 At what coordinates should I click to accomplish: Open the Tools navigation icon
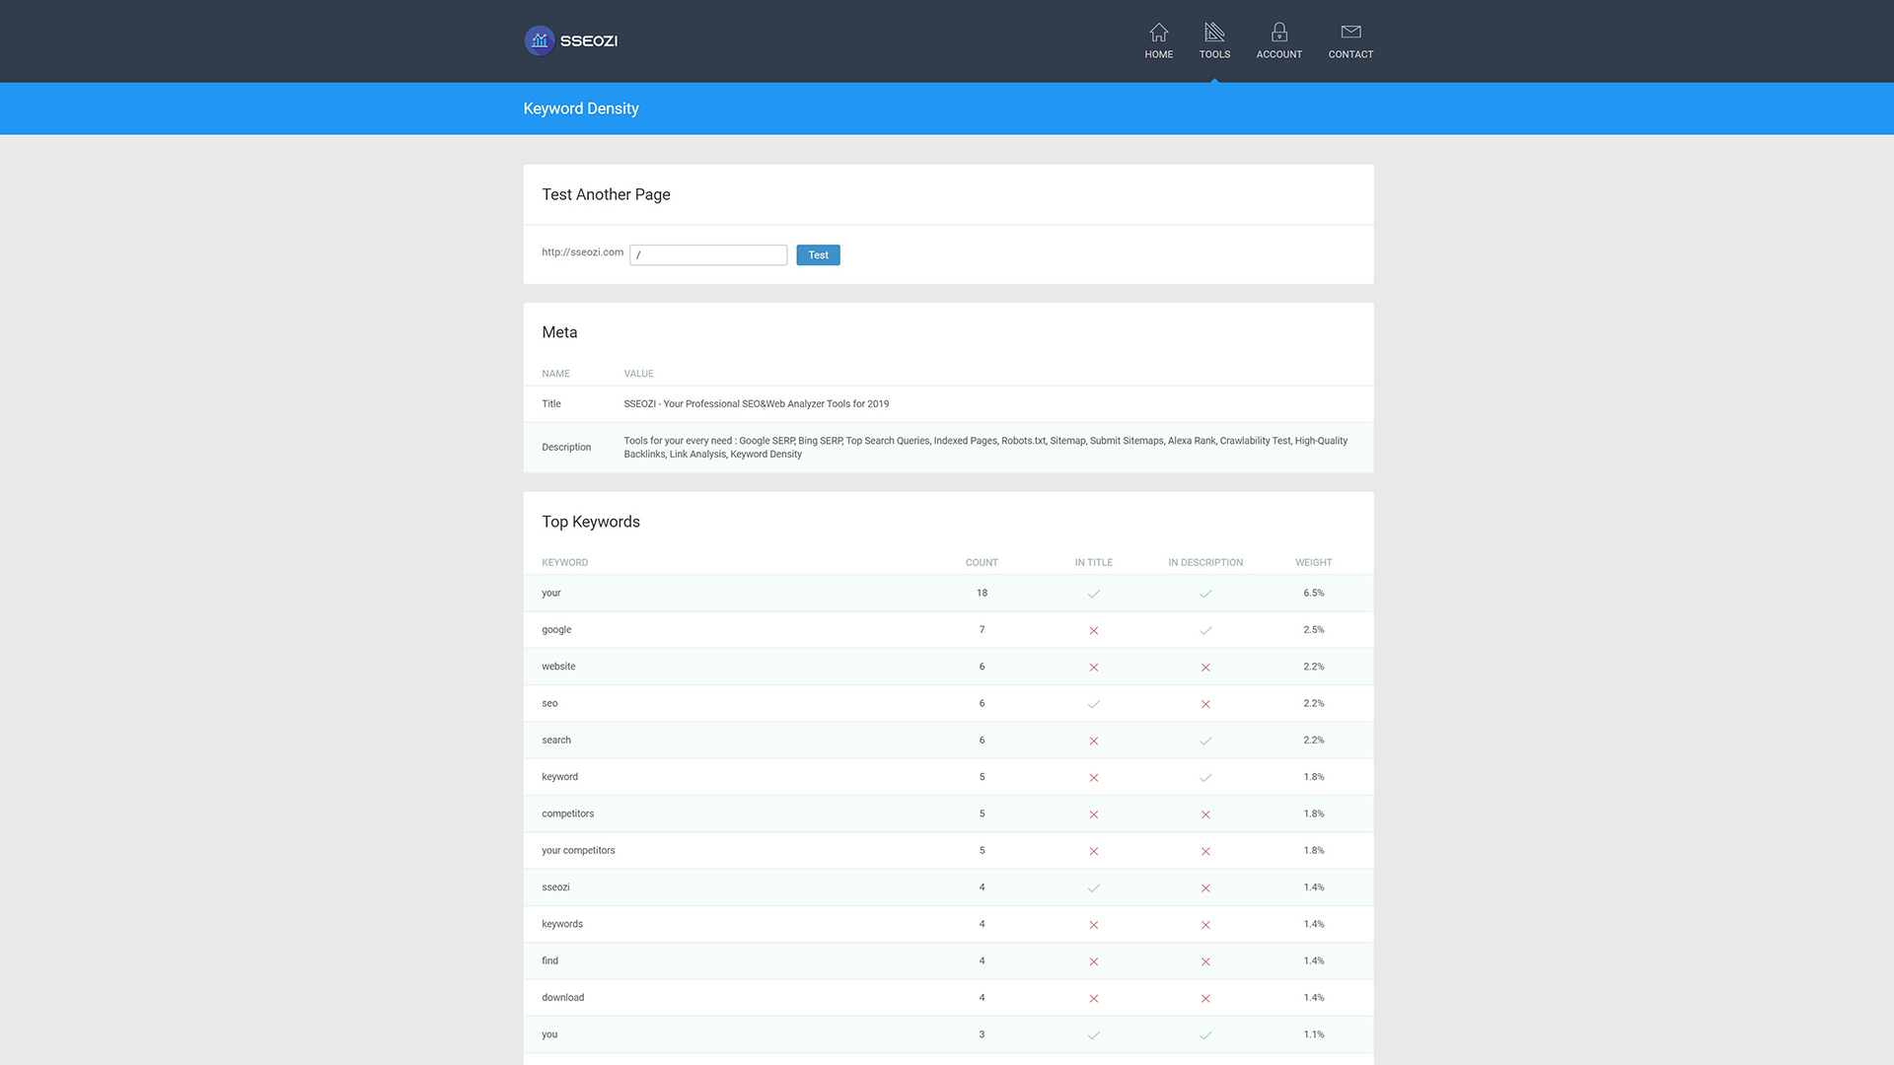click(1214, 32)
